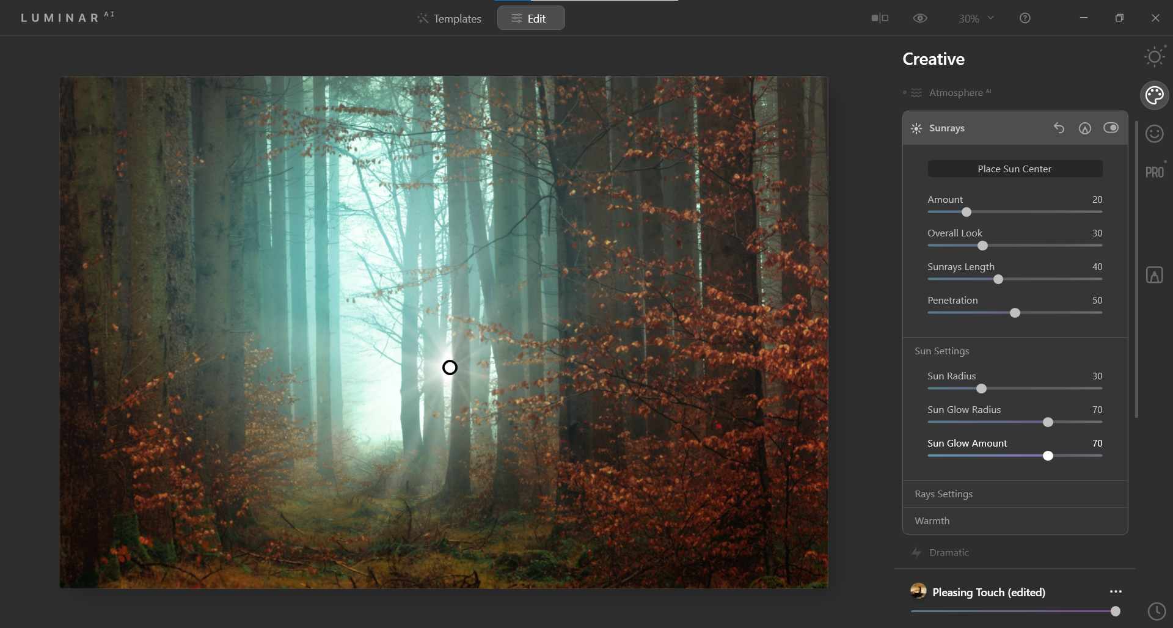Click the Sun Glow Radius slider handle
The image size is (1173, 628).
click(x=1048, y=422)
